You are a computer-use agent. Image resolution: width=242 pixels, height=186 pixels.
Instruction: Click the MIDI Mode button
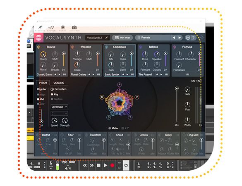point(122,38)
